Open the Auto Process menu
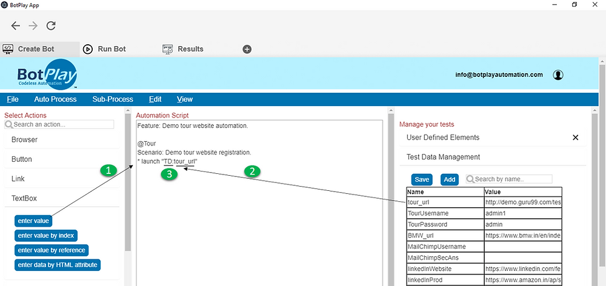Screen dimensions: 606x286 pyautogui.click(x=55, y=99)
